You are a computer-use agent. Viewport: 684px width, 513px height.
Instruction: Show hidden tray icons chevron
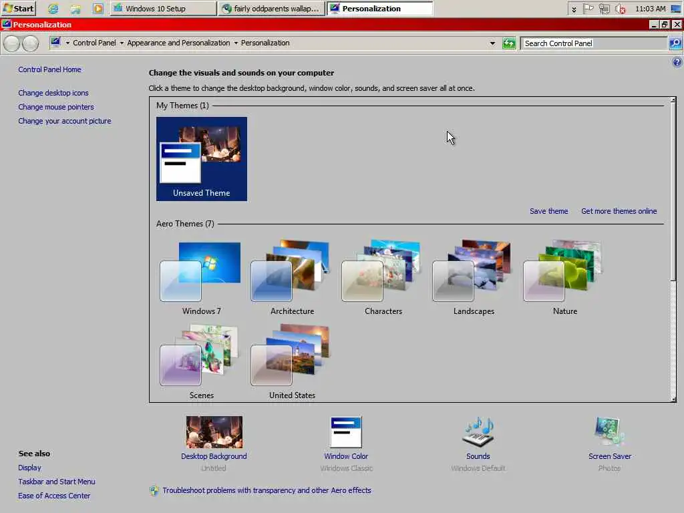point(574,9)
